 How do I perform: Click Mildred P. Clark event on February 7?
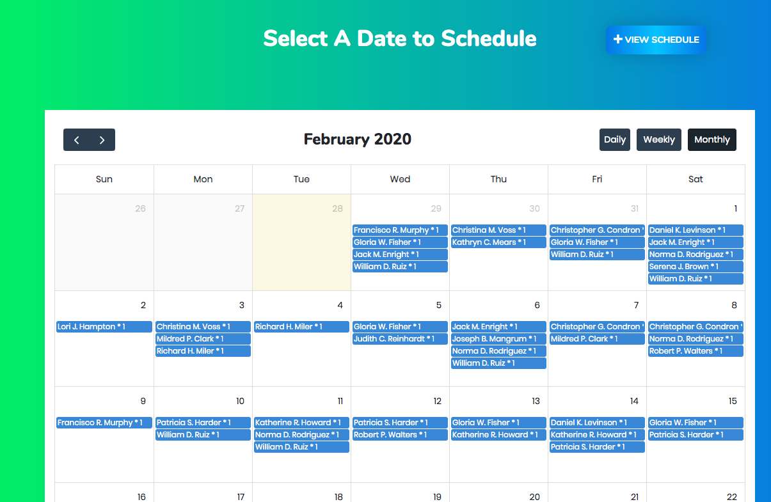coord(596,339)
